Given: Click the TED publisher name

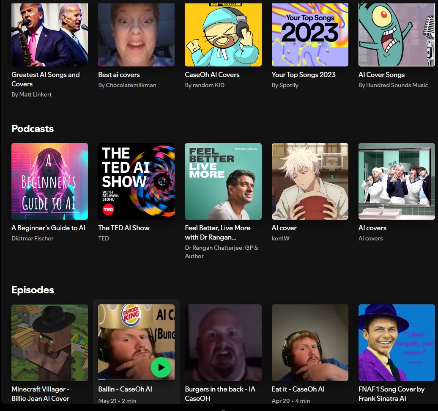Looking at the screenshot, I should tap(104, 238).
